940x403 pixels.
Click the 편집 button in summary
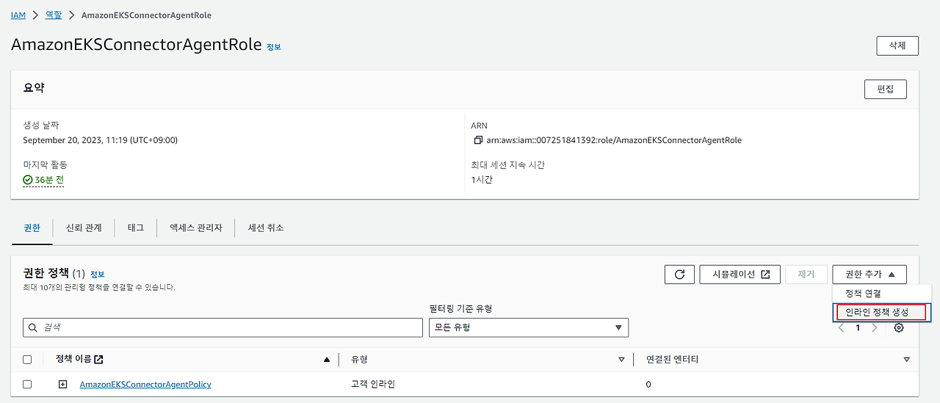(886, 90)
